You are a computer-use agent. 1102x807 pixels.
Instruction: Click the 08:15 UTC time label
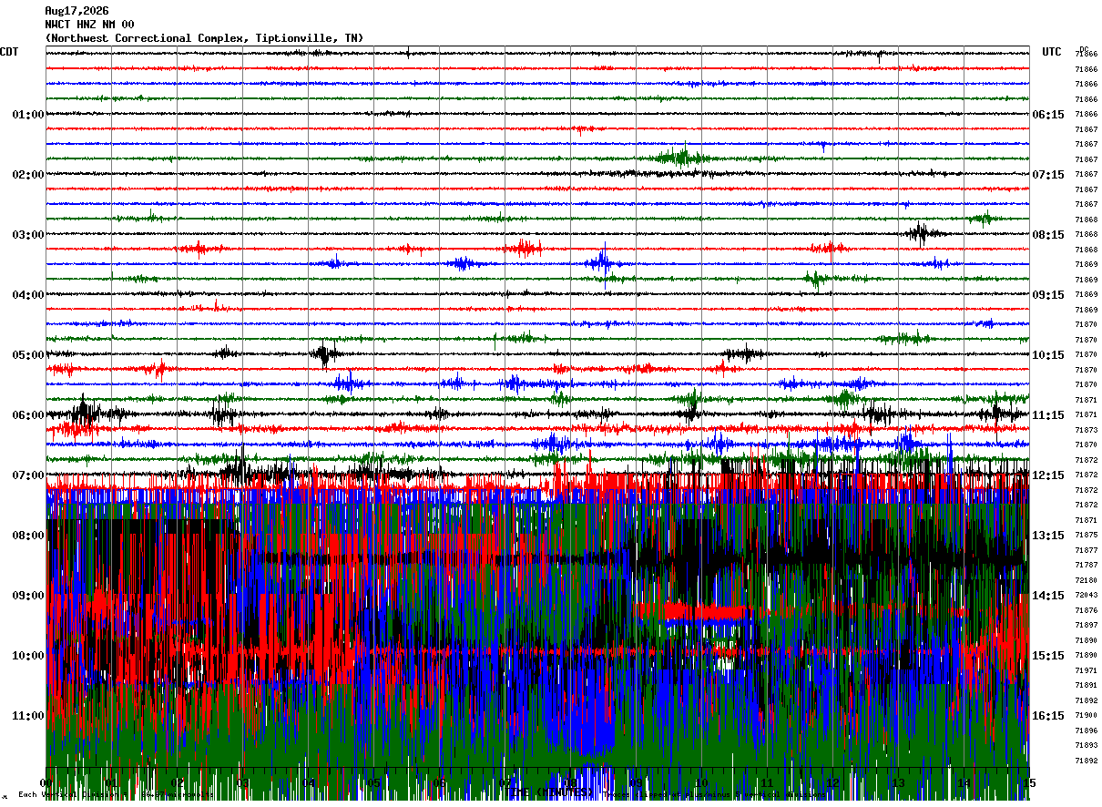(x=1048, y=235)
